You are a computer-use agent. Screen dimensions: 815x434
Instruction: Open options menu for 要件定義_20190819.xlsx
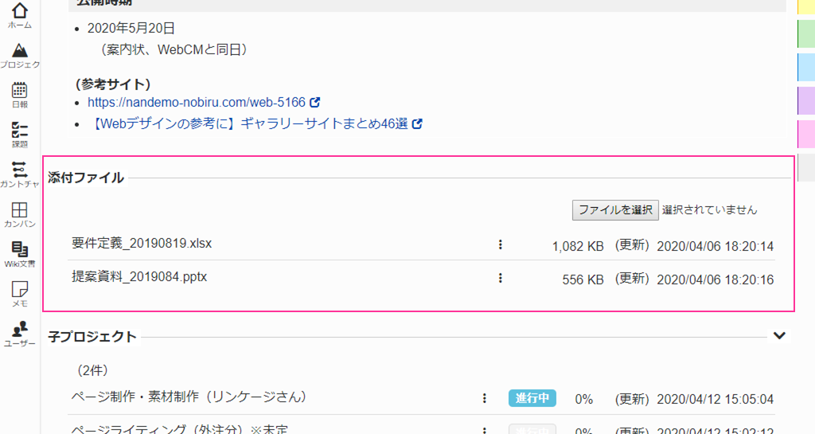coord(501,245)
